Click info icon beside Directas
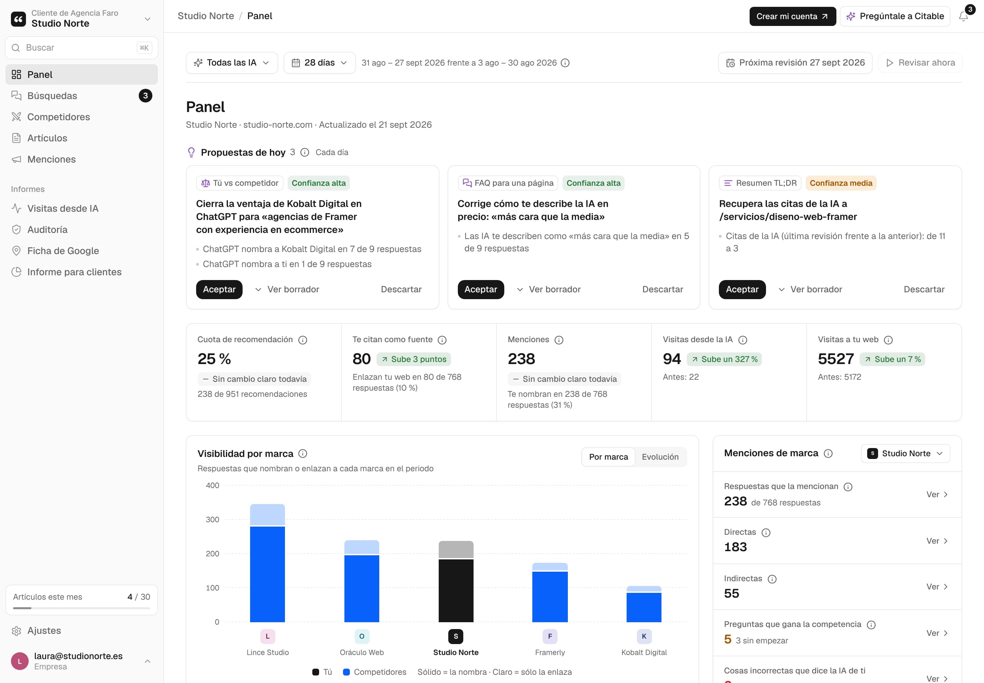The width and height of the screenshot is (984, 683). [x=766, y=532]
